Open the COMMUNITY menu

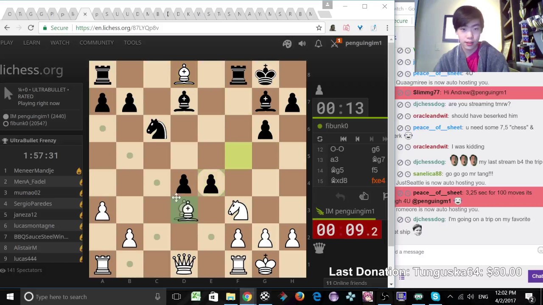click(97, 42)
